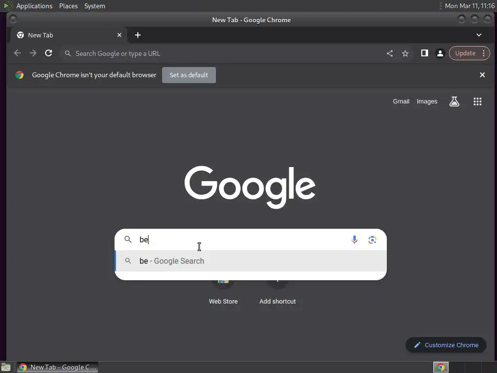Switch to Chrome window in bottom taskbar
The image size is (497, 373).
click(x=57, y=367)
